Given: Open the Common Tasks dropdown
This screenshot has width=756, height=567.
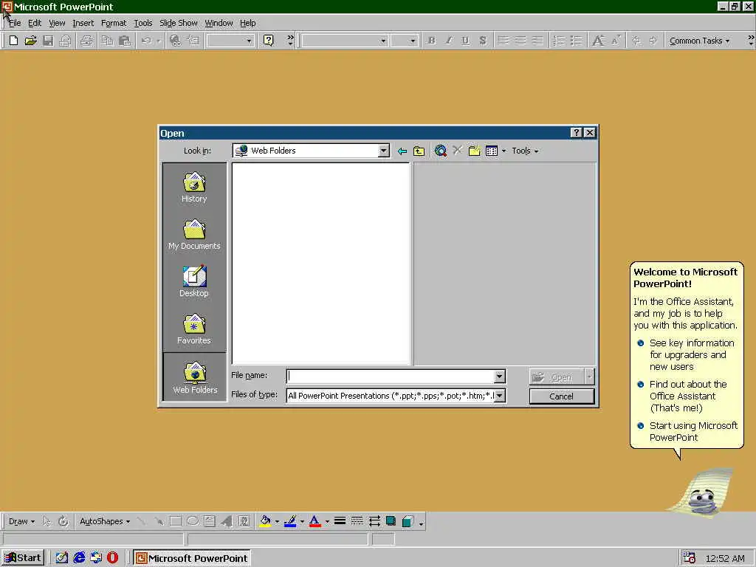Looking at the screenshot, I should [699, 41].
